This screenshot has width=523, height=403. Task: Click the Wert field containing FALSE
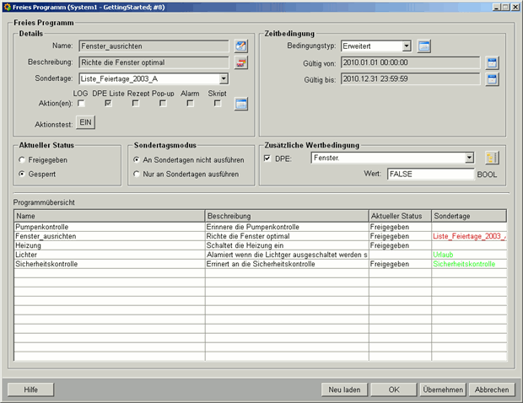click(x=430, y=174)
